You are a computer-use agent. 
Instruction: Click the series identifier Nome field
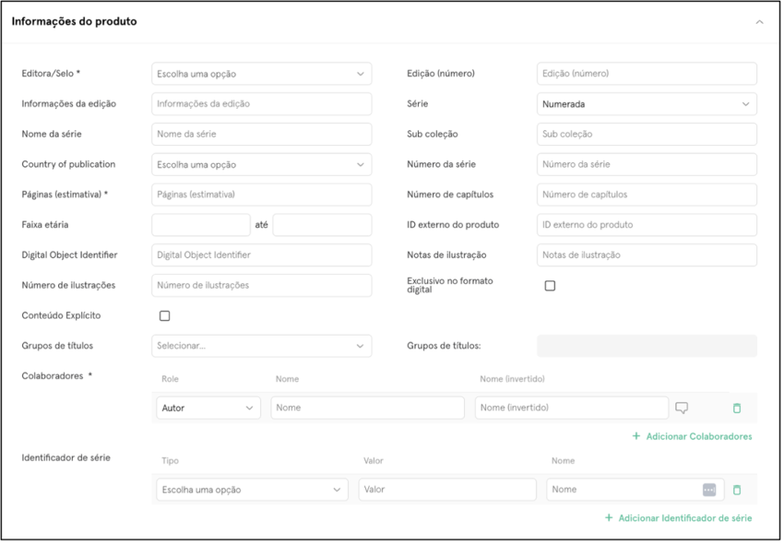coord(635,490)
